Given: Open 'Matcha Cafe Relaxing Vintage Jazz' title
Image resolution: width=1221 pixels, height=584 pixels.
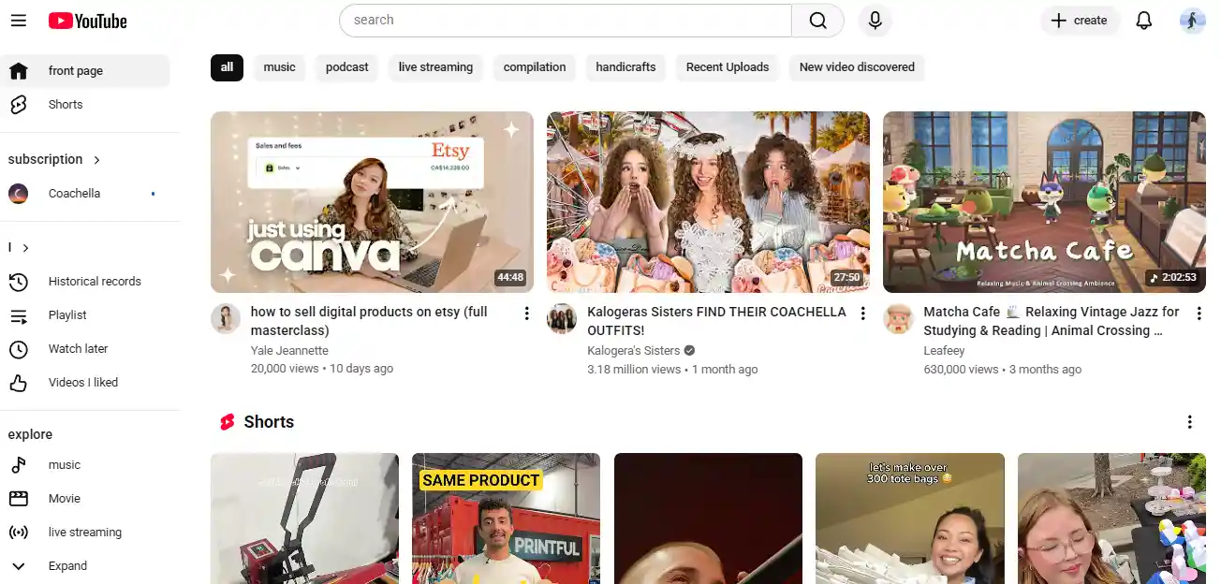Looking at the screenshot, I should pyautogui.click(x=1052, y=321).
